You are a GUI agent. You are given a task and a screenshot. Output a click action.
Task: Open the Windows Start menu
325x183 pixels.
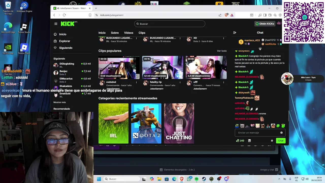pos(99,179)
